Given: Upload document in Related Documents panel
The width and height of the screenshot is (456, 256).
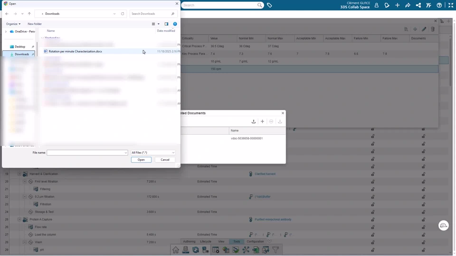Looking at the screenshot, I should (x=254, y=122).
